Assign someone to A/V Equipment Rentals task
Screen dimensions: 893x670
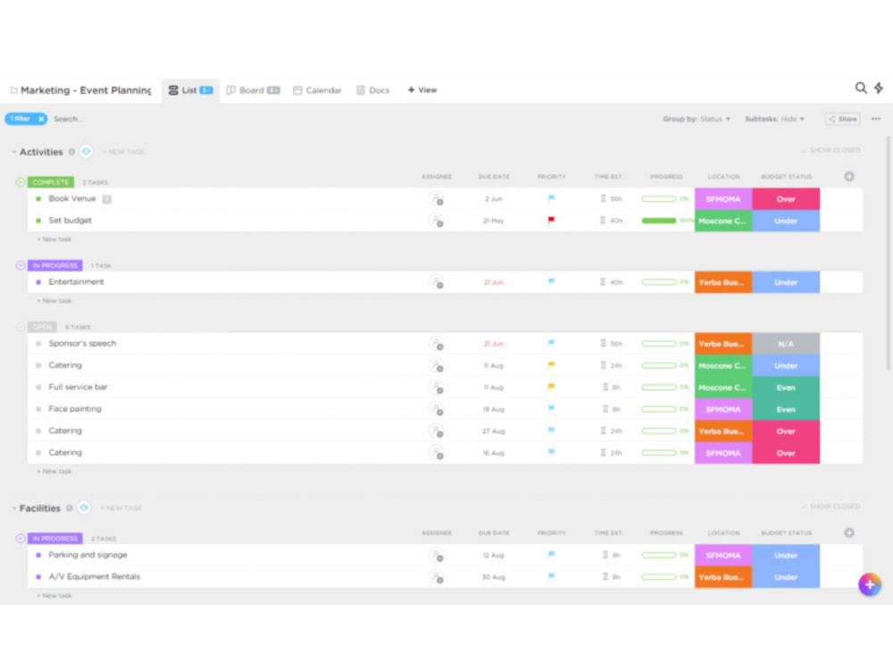[437, 577]
